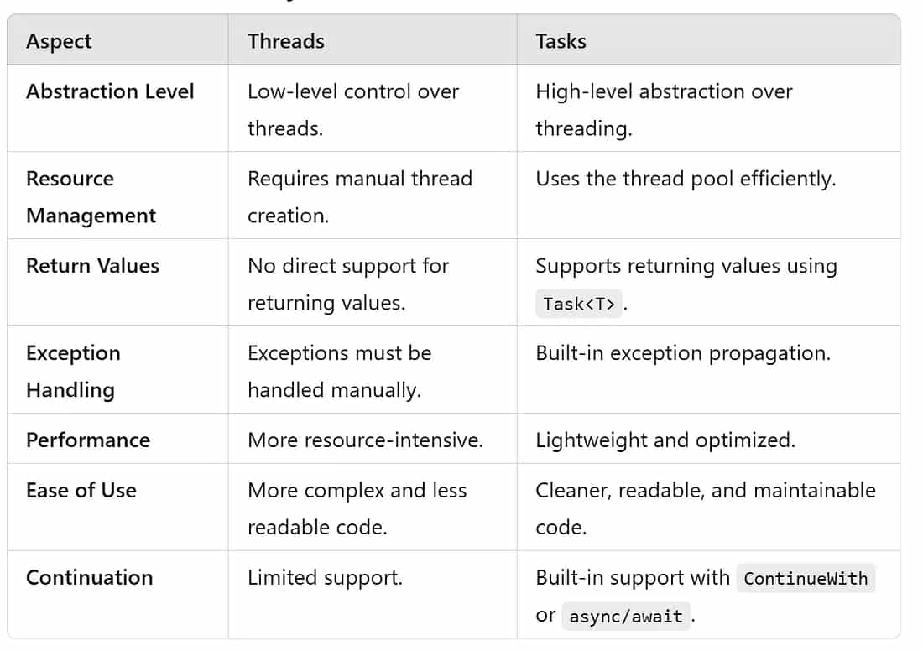This screenshot has width=923, height=651.
Task: Click 'Uses the thread pool efficiently' cell
Action: pyautogui.click(x=686, y=179)
